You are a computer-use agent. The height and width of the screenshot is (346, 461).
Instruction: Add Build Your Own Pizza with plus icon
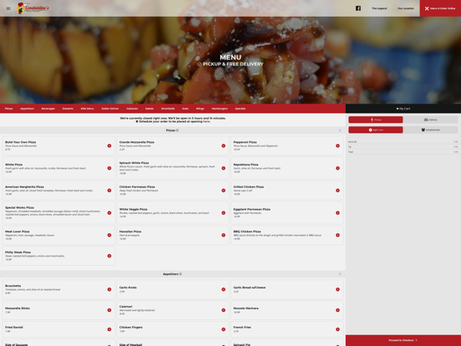click(109, 145)
